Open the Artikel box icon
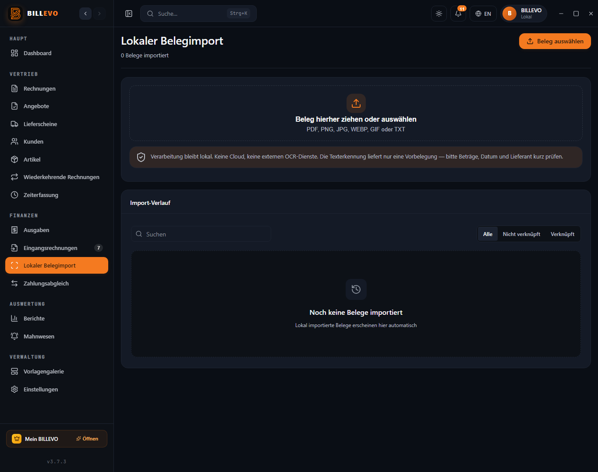The height and width of the screenshot is (472, 598). click(x=14, y=159)
